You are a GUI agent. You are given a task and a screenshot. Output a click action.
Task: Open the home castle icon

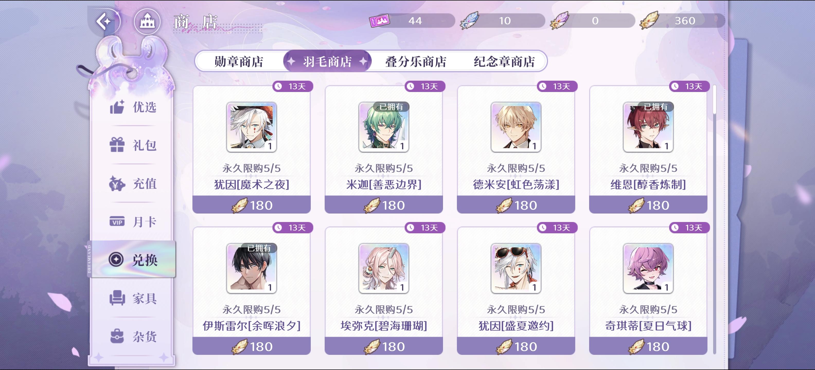pos(147,21)
